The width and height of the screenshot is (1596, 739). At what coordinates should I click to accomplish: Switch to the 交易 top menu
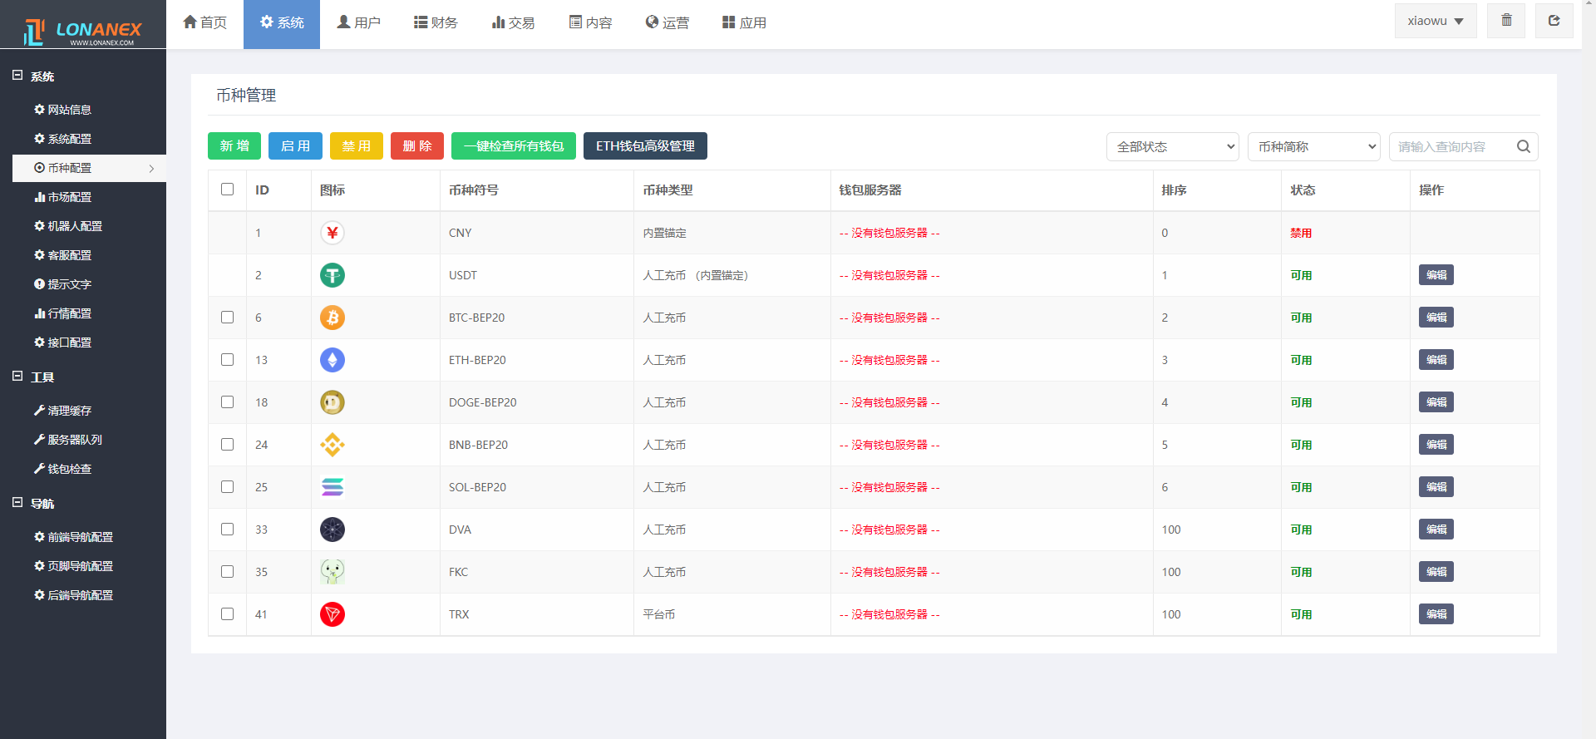[513, 22]
